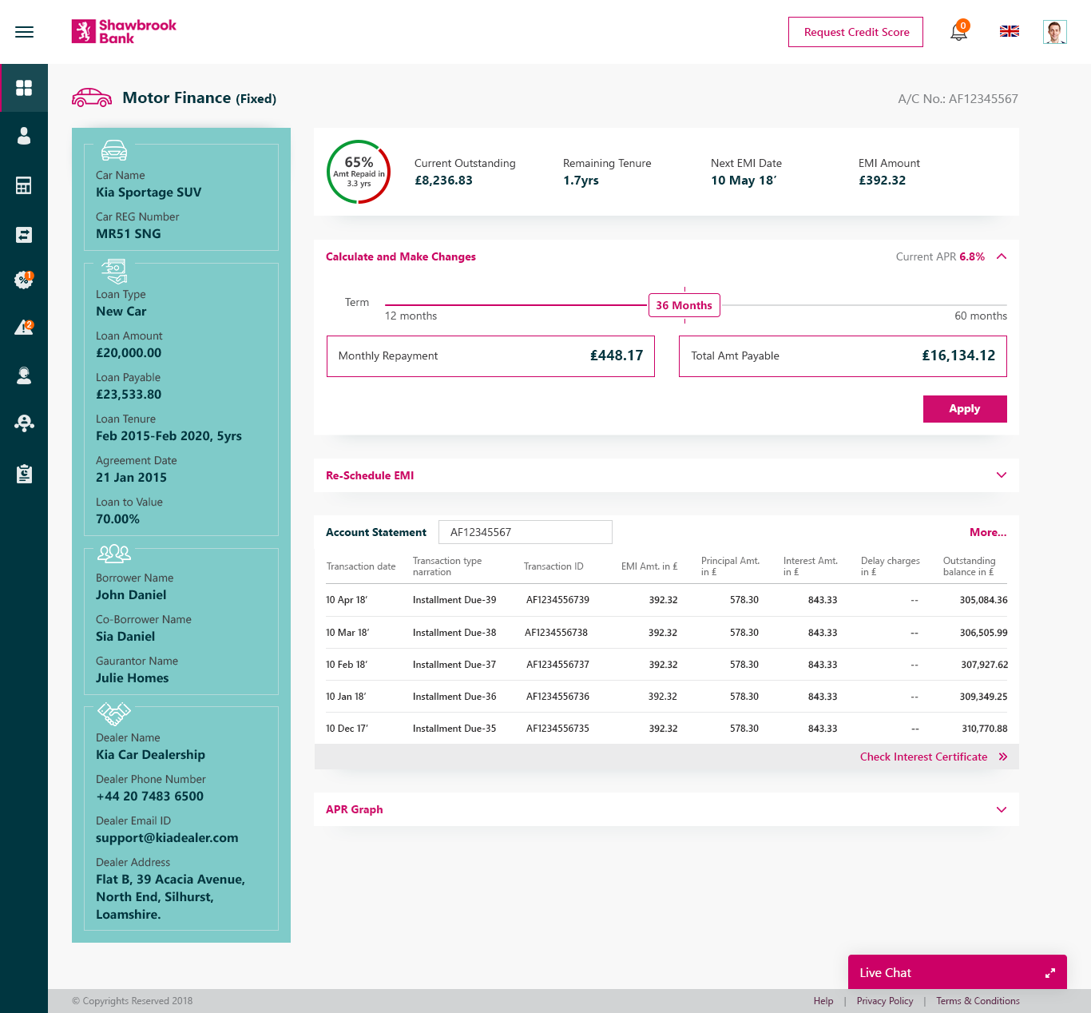The height and width of the screenshot is (1013, 1091).
Task: Click the notification bell icon
Action: coord(958,33)
